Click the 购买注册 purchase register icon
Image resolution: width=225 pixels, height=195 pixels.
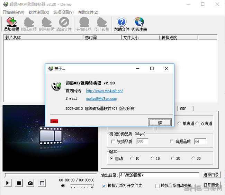[x=139, y=24]
